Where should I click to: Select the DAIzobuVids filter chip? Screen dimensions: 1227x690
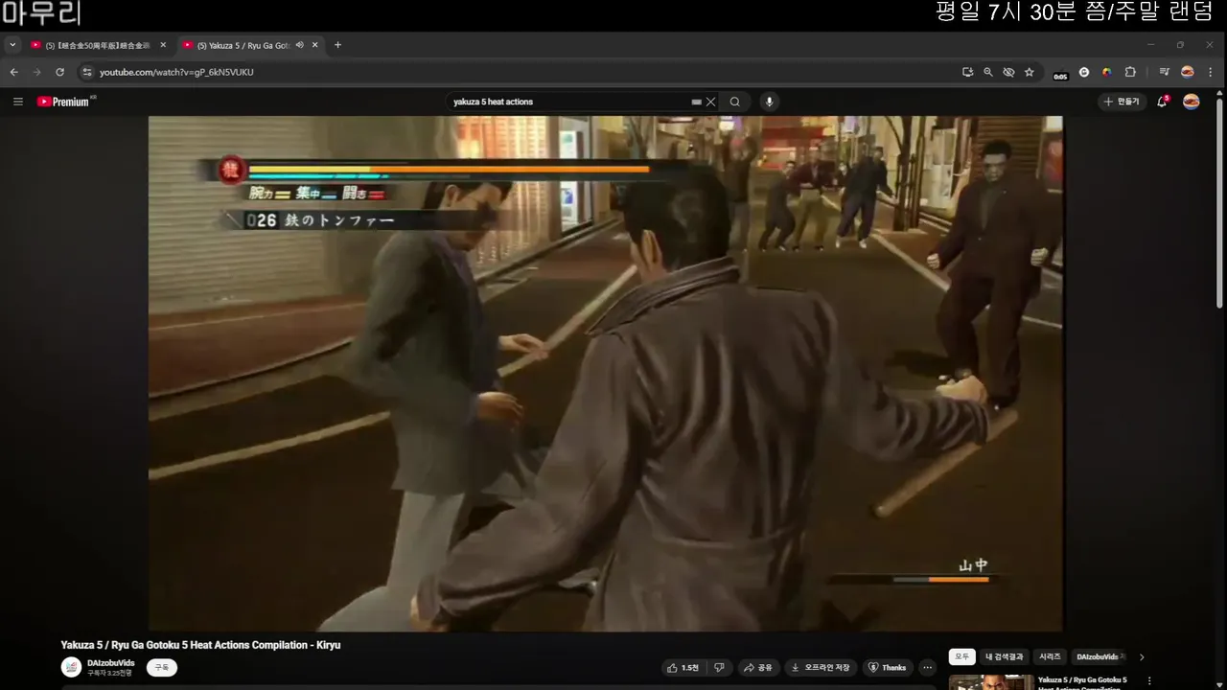click(x=1100, y=656)
